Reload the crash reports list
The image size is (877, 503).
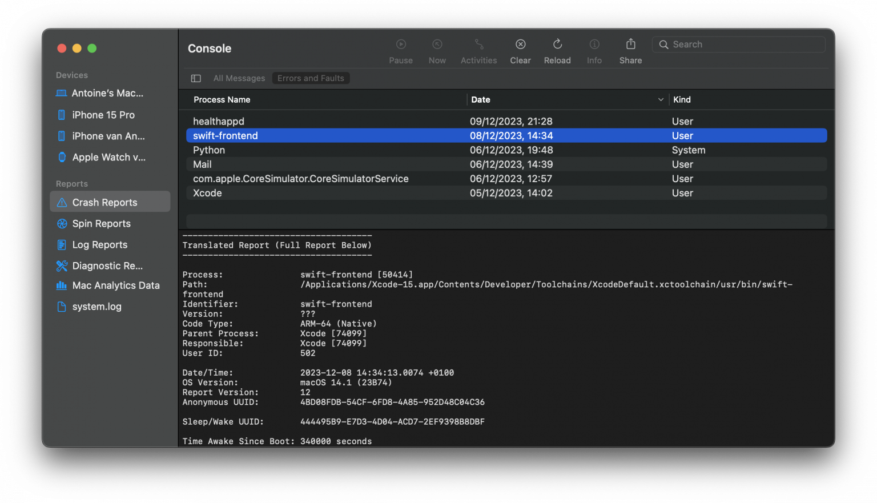557,50
